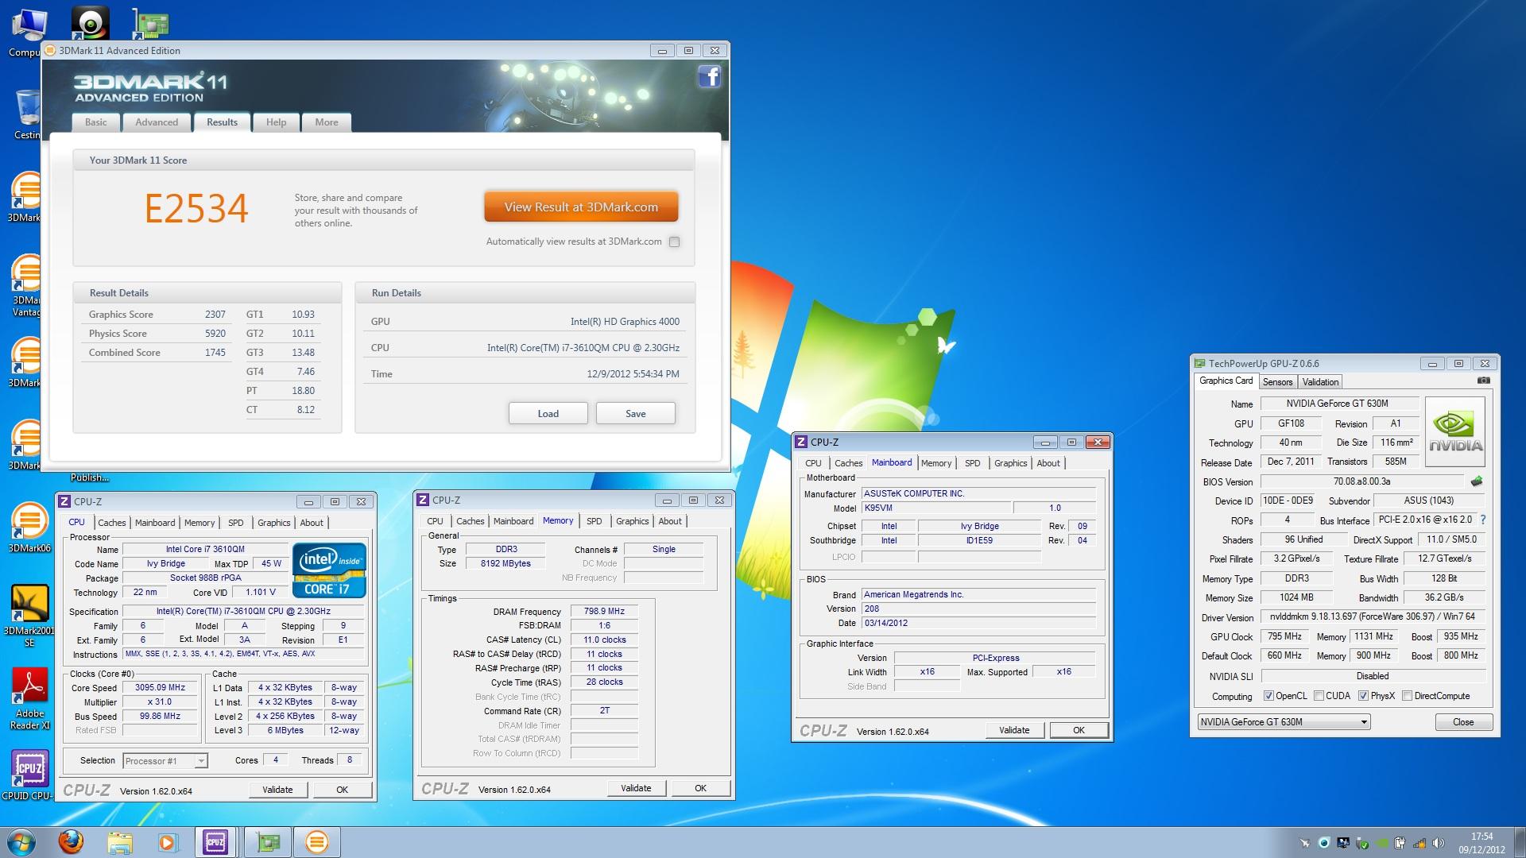Click the wireless network tray icon

click(x=1419, y=843)
